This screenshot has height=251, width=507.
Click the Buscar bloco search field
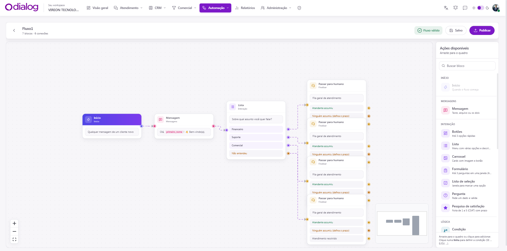click(467, 66)
